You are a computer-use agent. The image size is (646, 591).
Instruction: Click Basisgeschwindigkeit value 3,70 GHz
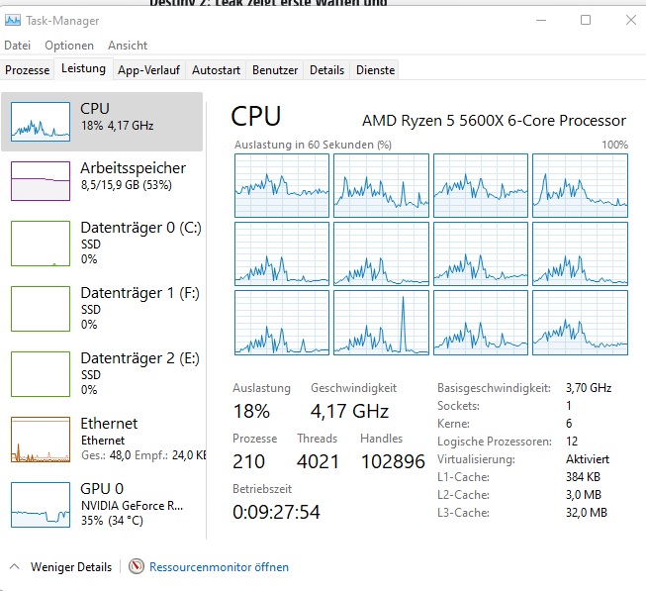pyautogui.click(x=589, y=388)
